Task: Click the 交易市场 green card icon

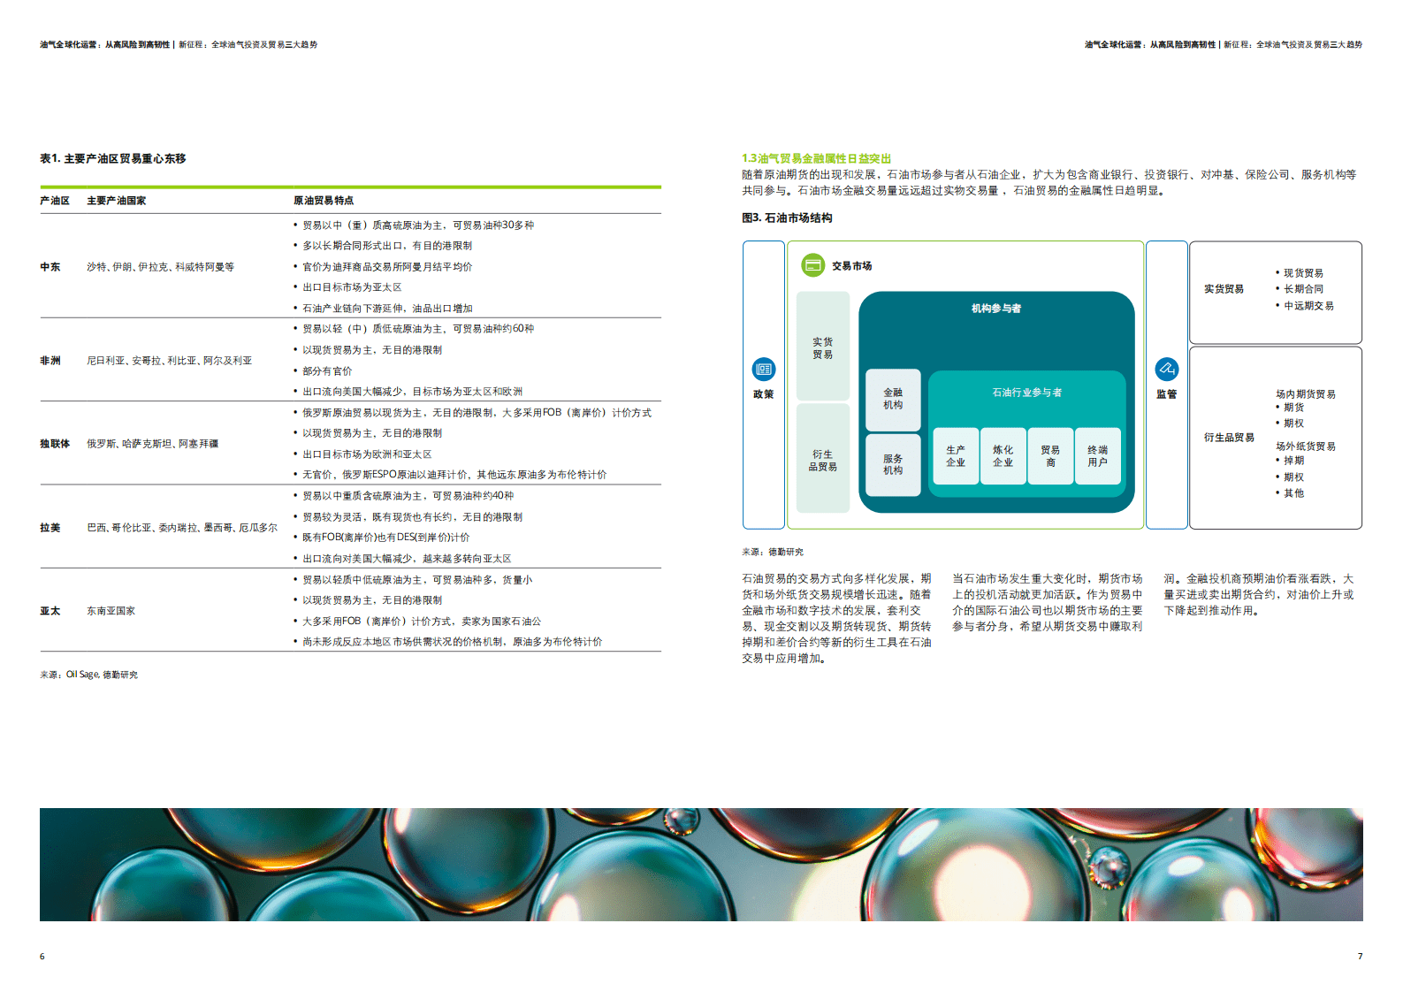Action: pyautogui.click(x=812, y=265)
